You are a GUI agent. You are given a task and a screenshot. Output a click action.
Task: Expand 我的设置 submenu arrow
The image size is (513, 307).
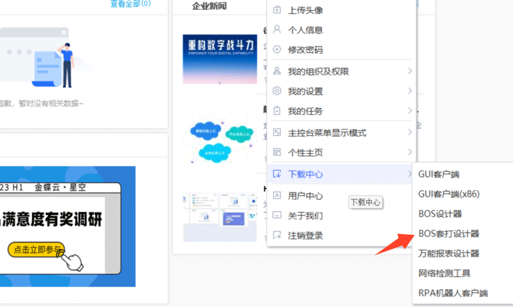(x=409, y=91)
